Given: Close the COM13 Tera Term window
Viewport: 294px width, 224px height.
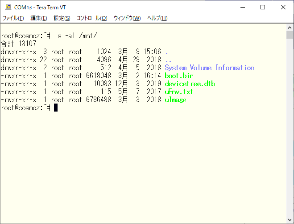Looking at the screenshot, I should (x=283, y=7).
